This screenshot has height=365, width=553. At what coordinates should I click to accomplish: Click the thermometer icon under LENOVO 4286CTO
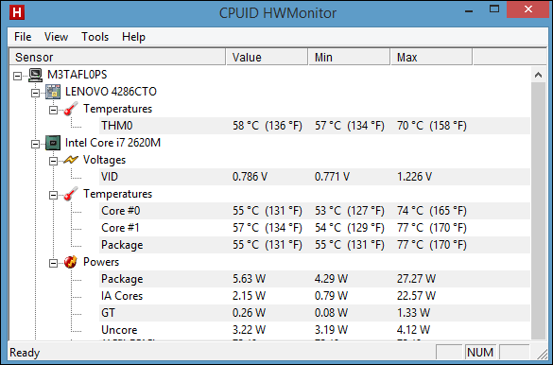(71, 109)
